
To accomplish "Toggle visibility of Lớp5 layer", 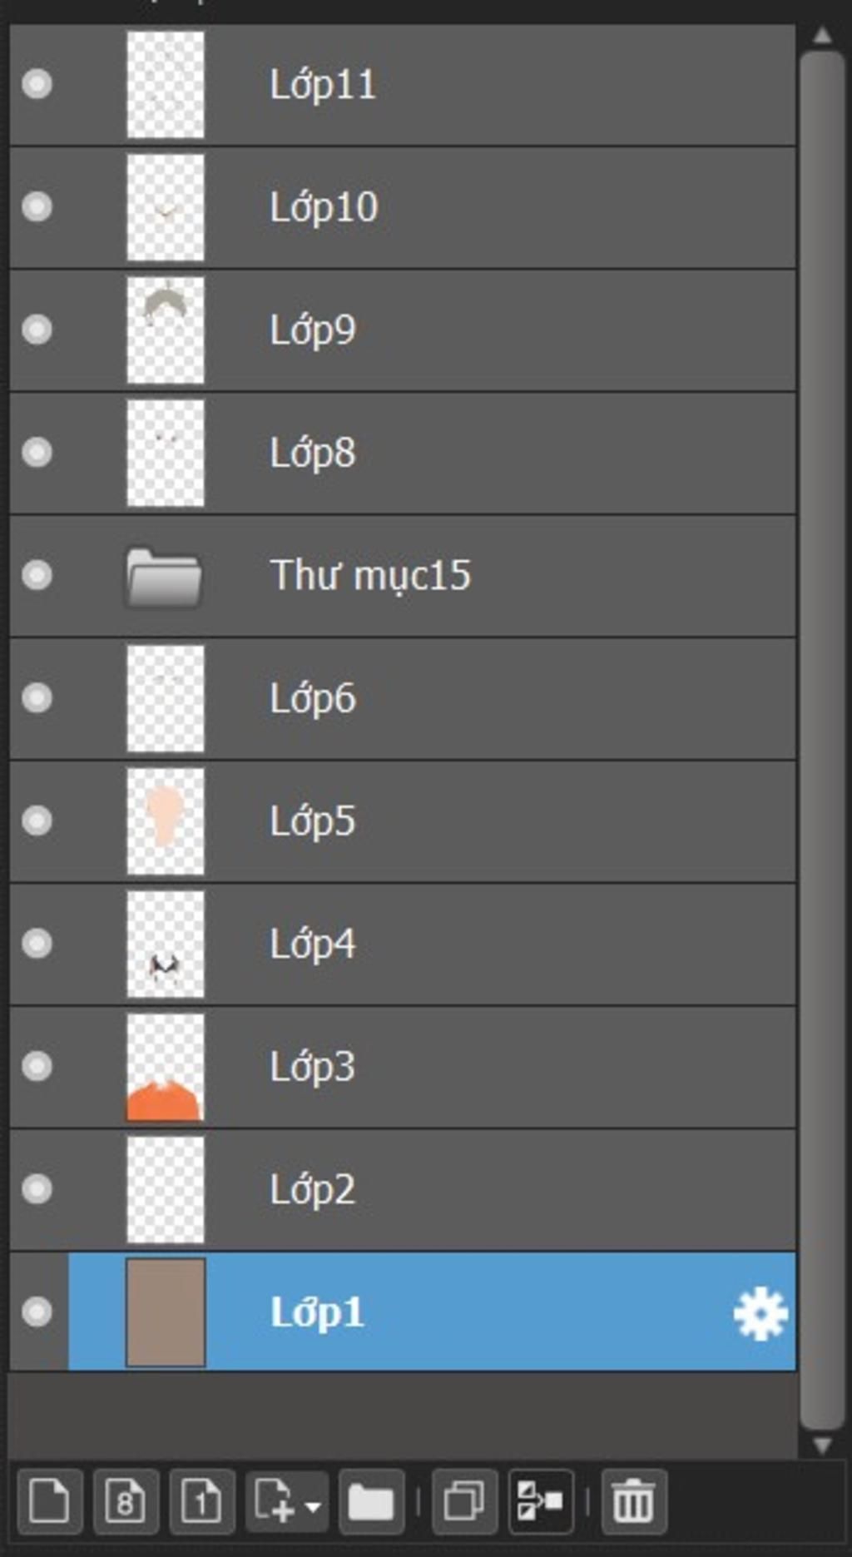I will click(x=37, y=821).
